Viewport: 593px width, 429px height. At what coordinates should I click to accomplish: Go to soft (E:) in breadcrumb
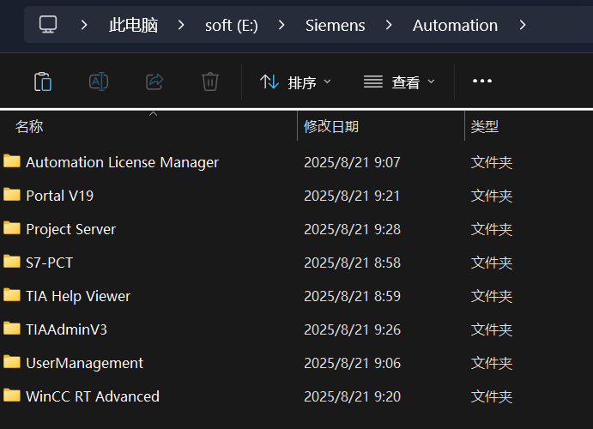pos(231,25)
